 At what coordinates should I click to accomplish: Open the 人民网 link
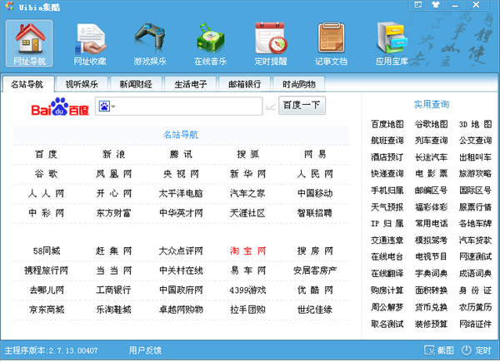[x=315, y=174]
